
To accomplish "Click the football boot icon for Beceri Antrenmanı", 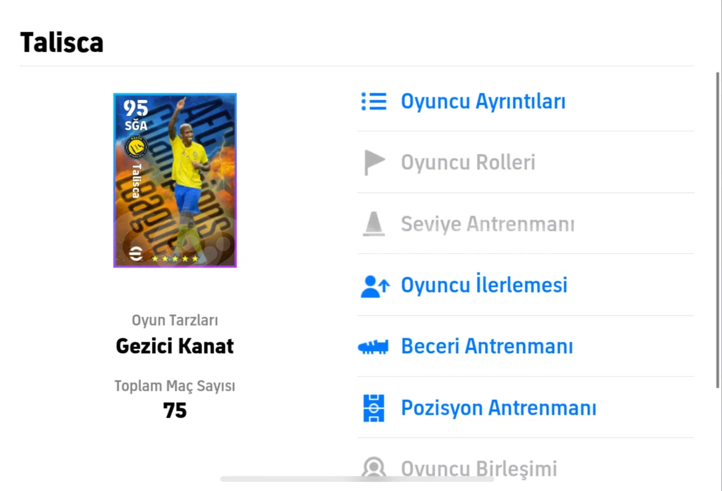I will pos(374,347).
